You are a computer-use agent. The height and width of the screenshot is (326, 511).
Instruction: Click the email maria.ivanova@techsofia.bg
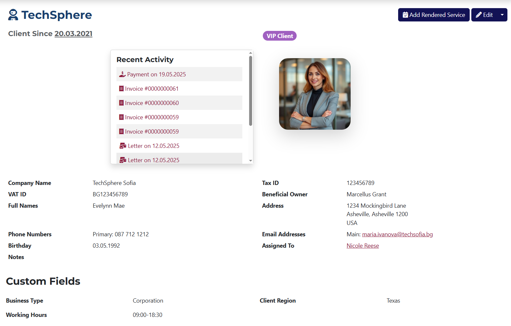tap(397, 234)
